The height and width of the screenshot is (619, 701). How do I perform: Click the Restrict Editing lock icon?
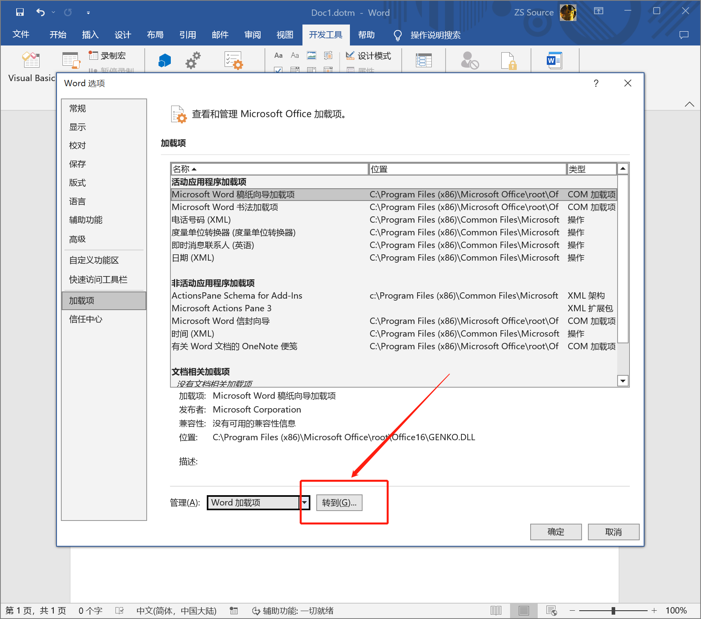[x=508, y=61]
